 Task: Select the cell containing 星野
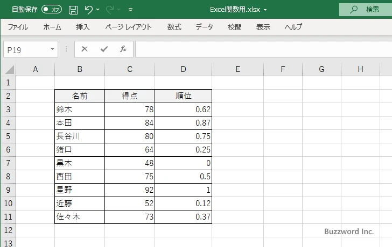click(x=80, y=190)
